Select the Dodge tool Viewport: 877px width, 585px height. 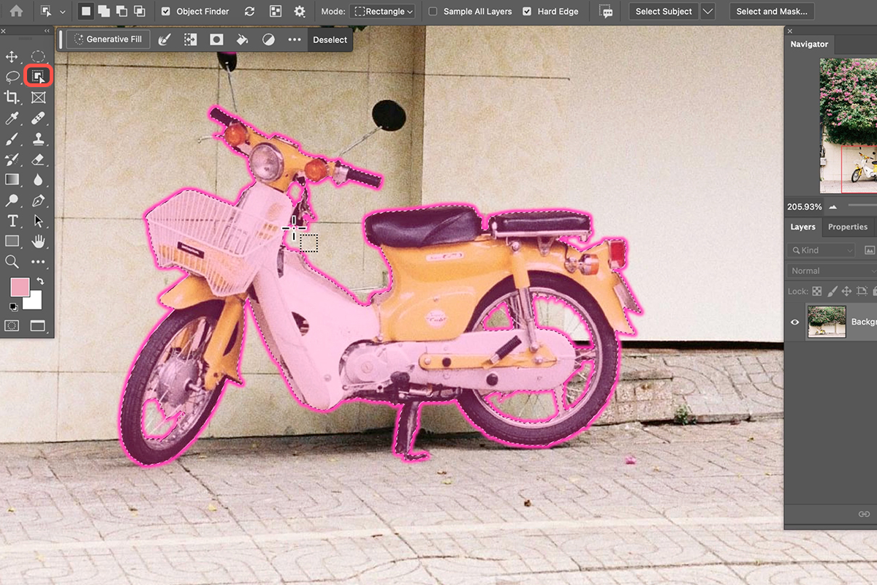[x=12, y=200]
